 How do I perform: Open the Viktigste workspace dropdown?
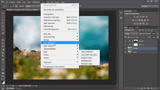tap(150, 6)
